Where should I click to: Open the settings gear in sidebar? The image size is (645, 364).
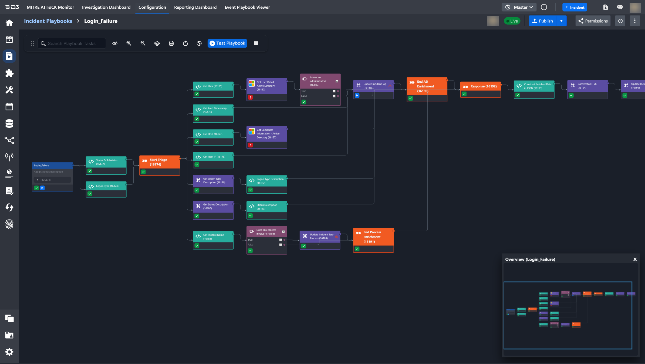click(x=9, y=352)
